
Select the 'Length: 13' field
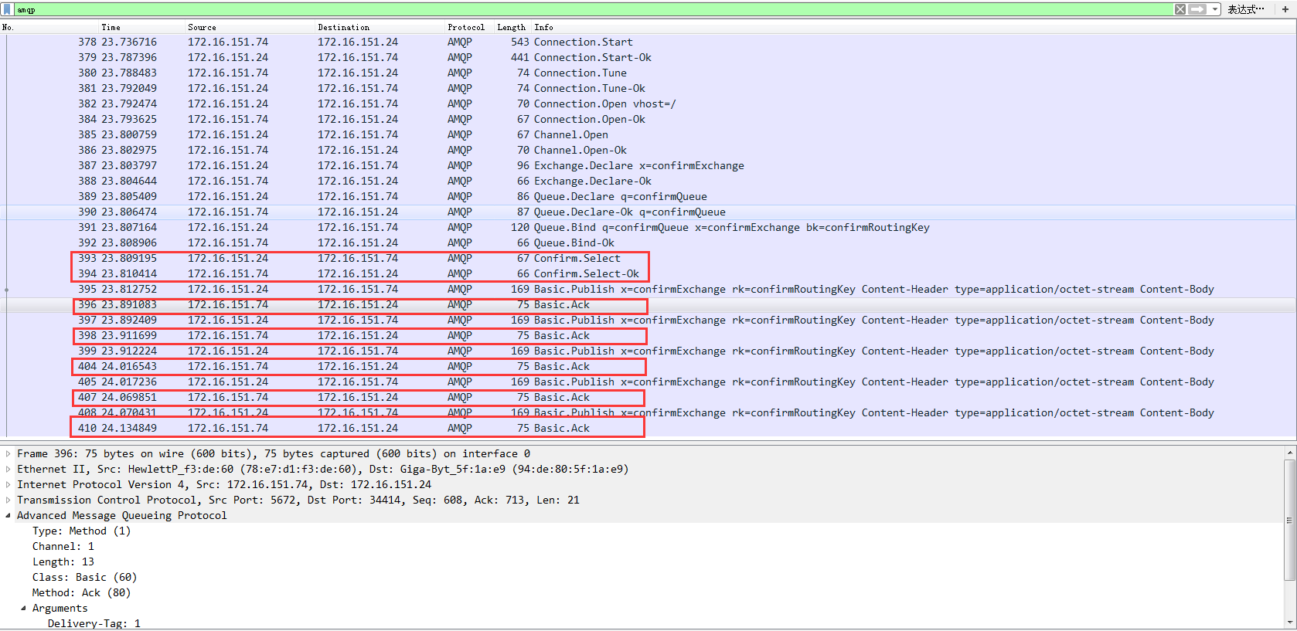[x=63, y=561]
